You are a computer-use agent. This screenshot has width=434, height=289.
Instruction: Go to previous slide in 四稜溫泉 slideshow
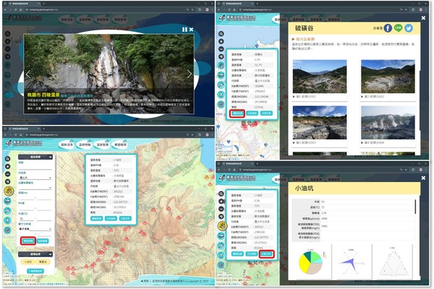click(28, 74)
